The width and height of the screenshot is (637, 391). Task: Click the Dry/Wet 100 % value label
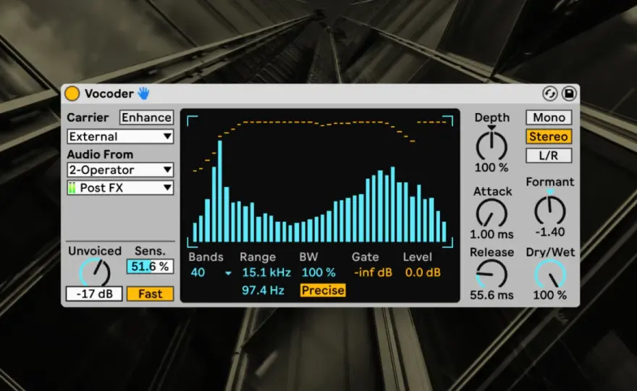coord(549,295)
